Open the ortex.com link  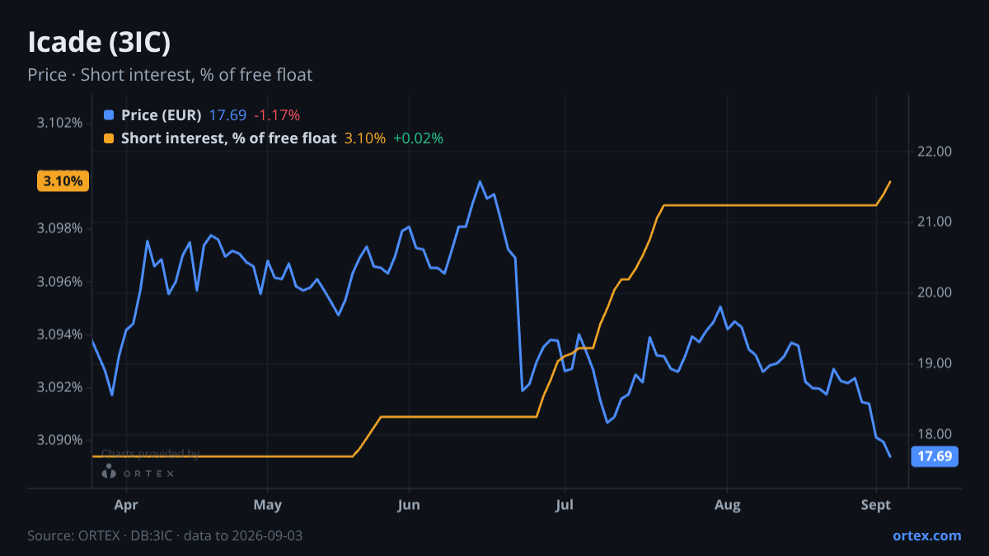[927, 535]
